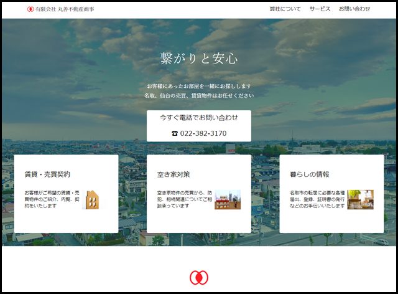Click the description starting 空き家物件の売買から
The image size is (398, 294).
[x=185, y=199]
